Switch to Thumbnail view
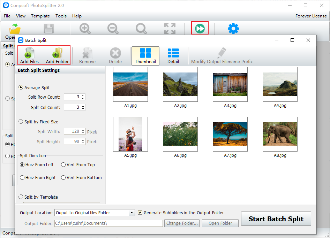 [x=145, y=56]
